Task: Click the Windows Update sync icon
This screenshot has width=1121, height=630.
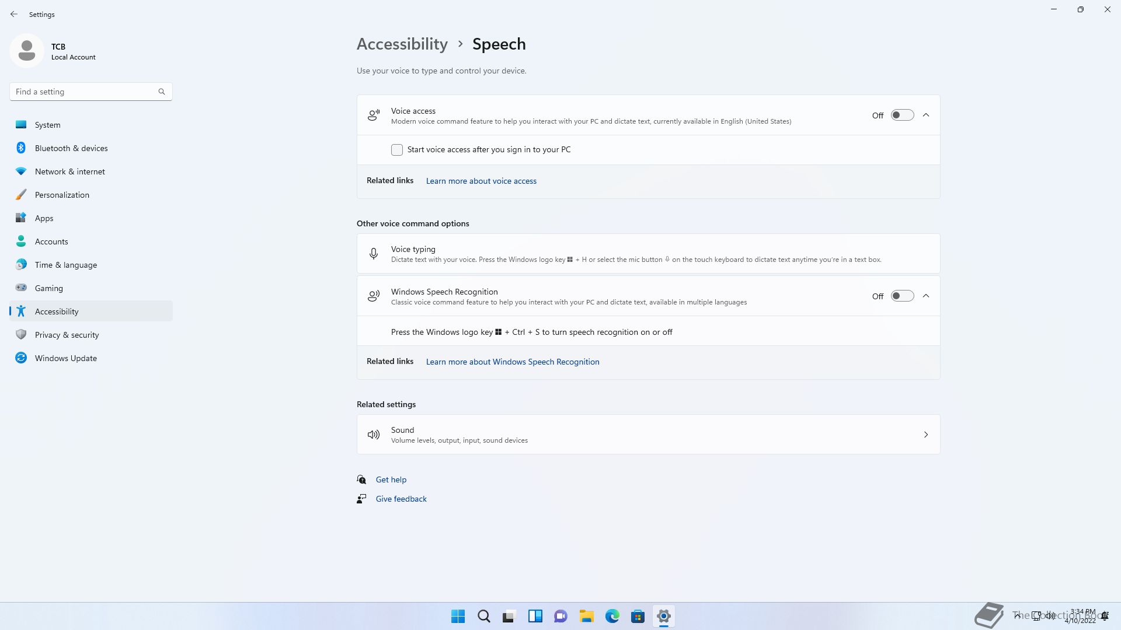Action: pyautogui.click(x=21, y=358)
